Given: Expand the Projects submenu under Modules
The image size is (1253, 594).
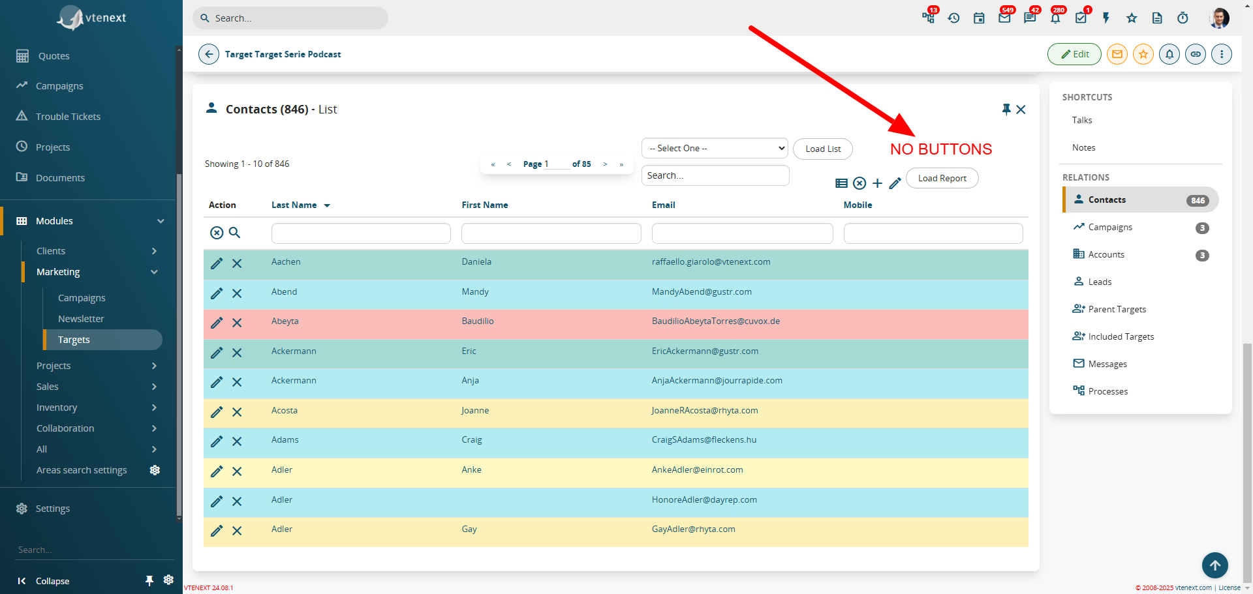Looking at the screenshot, I should (x=154, y=366).
